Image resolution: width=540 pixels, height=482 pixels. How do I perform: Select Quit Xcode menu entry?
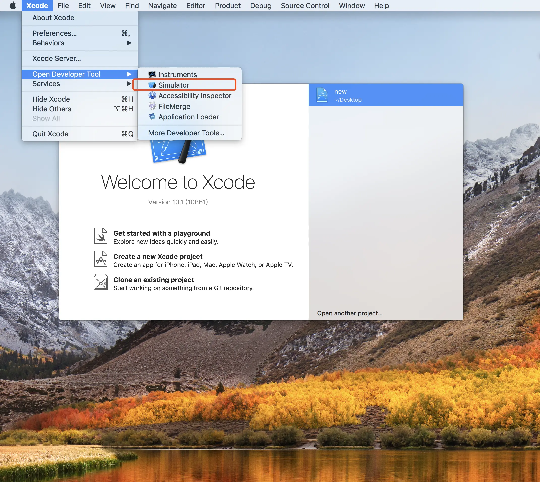50,134
